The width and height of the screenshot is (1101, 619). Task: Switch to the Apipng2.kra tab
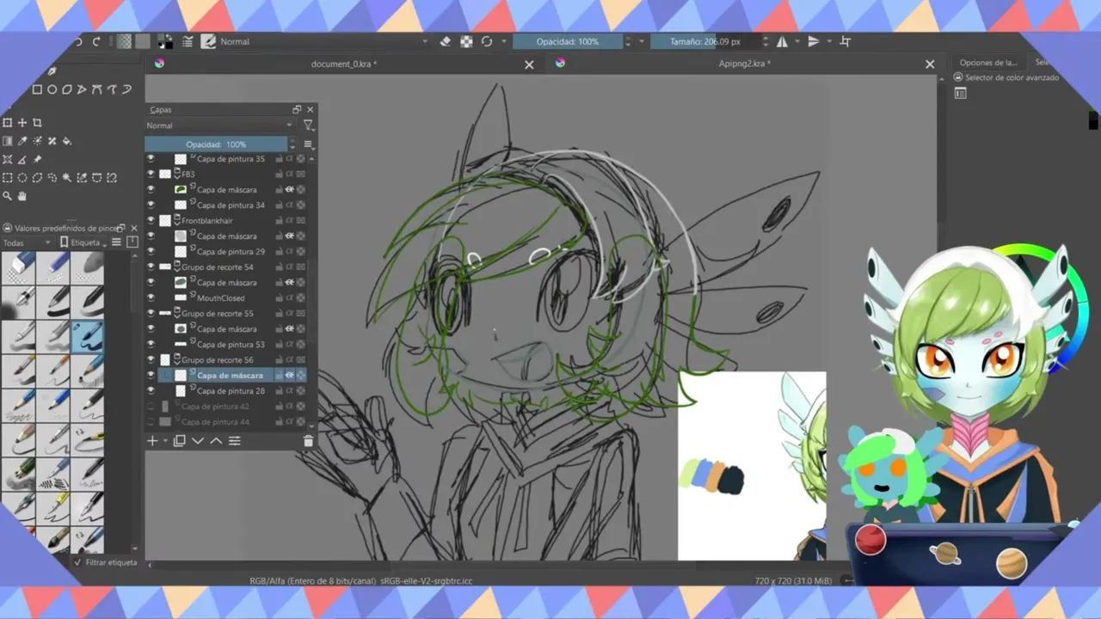[x=744, y=64]
